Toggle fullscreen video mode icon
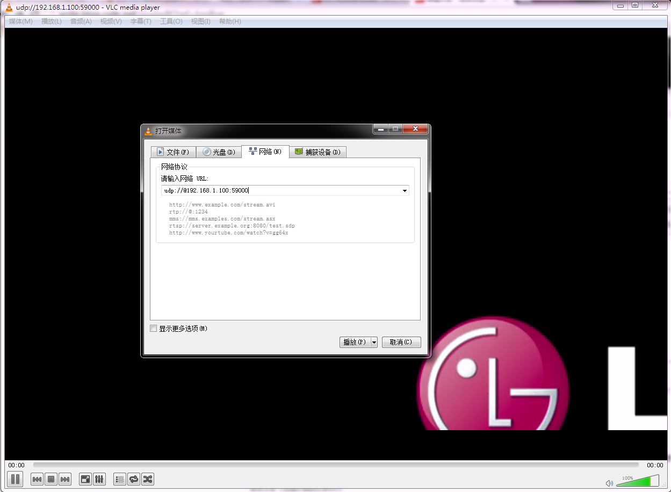Viewport: 671px width, 492px height. (x=85, y=479)
